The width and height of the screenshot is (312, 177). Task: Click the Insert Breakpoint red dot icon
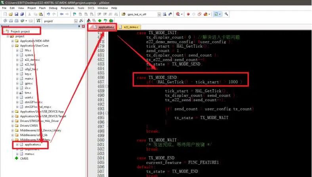[188, 14]
